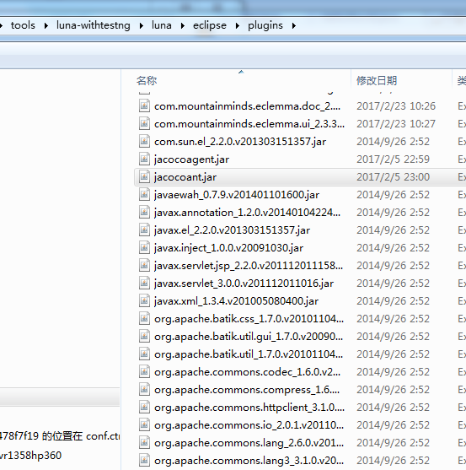Click the date 2017/2/5 22:59
The width and height of the screenshot is (466, 470).
coord(393,159)
